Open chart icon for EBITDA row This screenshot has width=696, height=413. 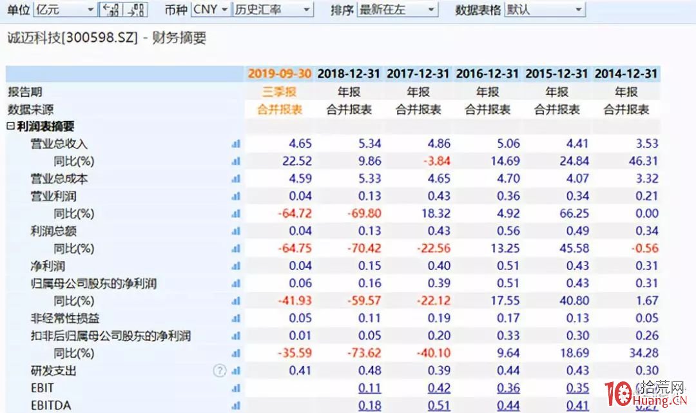point(236,405)
